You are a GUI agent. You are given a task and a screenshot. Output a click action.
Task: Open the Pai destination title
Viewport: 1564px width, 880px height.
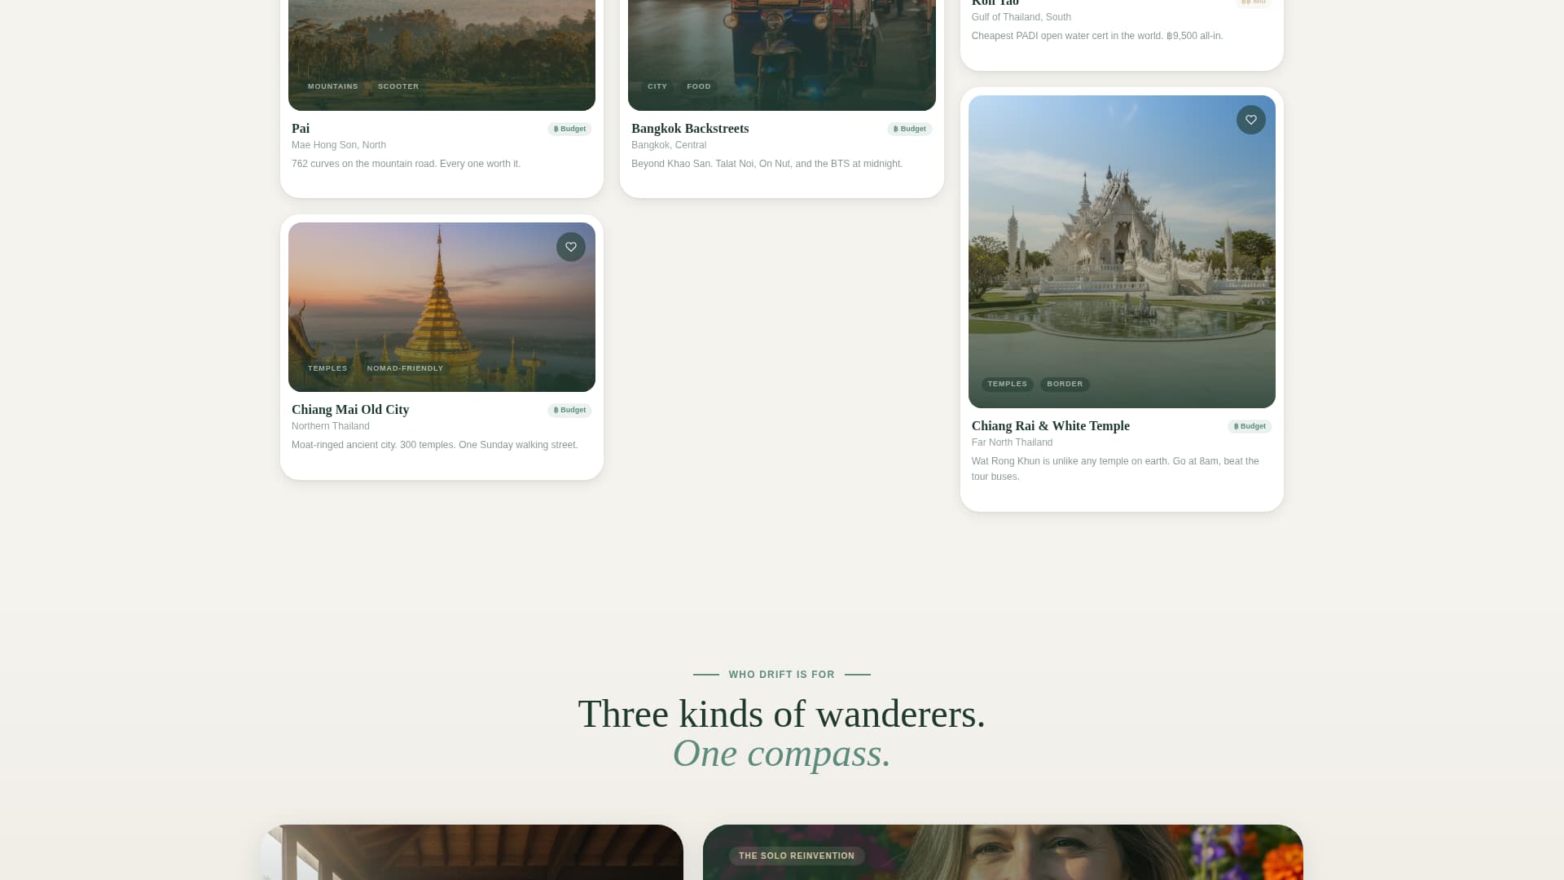[x=301, y=129]
